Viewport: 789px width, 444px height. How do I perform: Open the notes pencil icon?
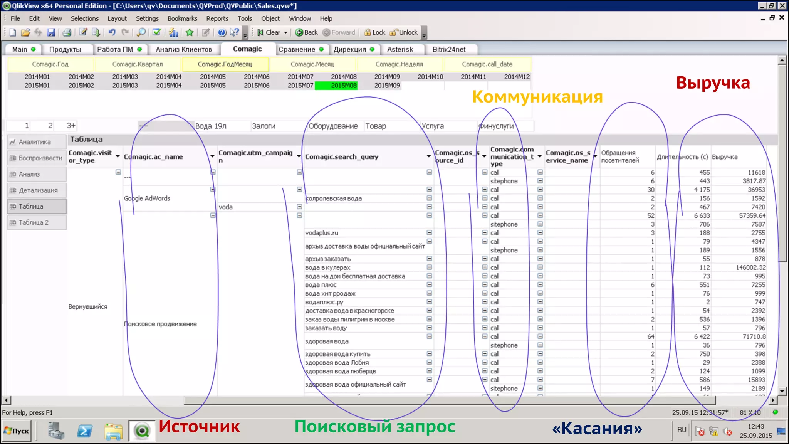[x=206, y=32]
